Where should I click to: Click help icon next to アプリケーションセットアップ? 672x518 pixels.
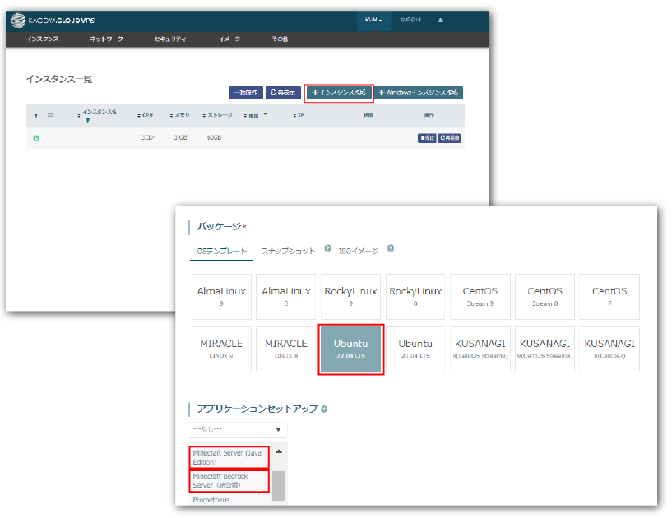tap(324, 409)
